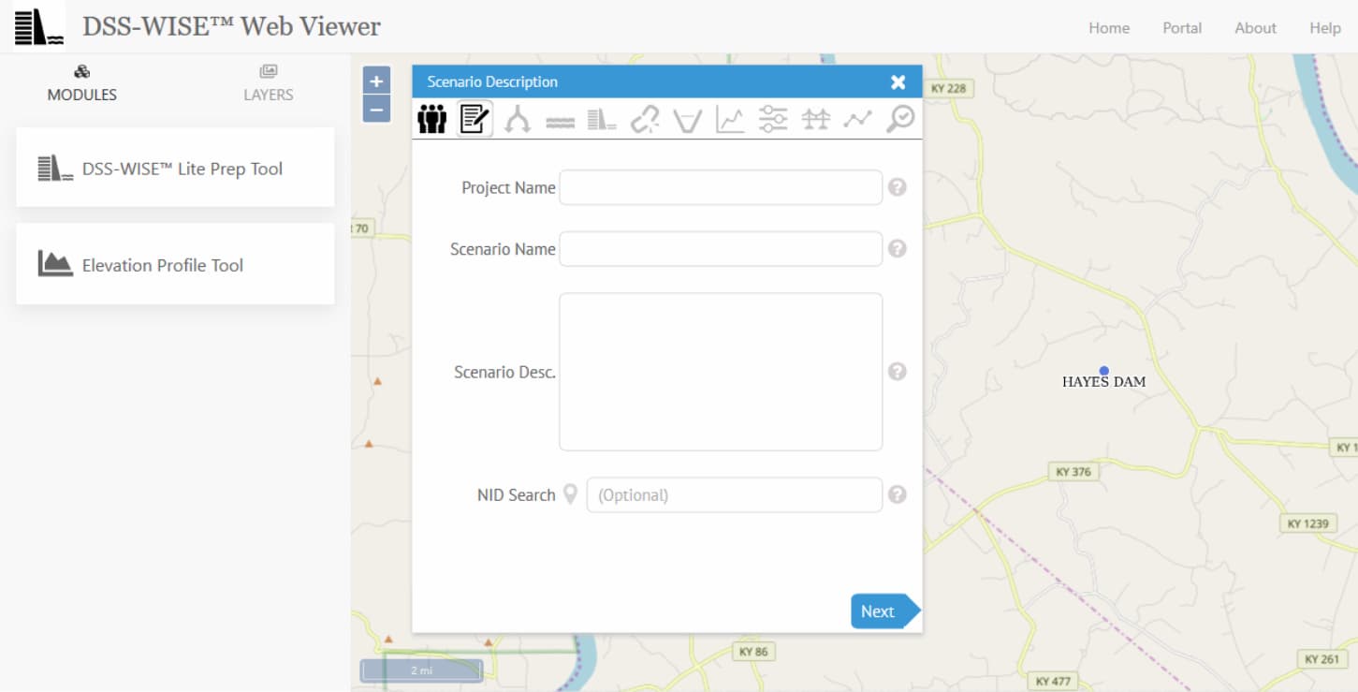Select the hydrograph line chart icon
Viewport: 1358px width, 692px height.
click(730, 118)
